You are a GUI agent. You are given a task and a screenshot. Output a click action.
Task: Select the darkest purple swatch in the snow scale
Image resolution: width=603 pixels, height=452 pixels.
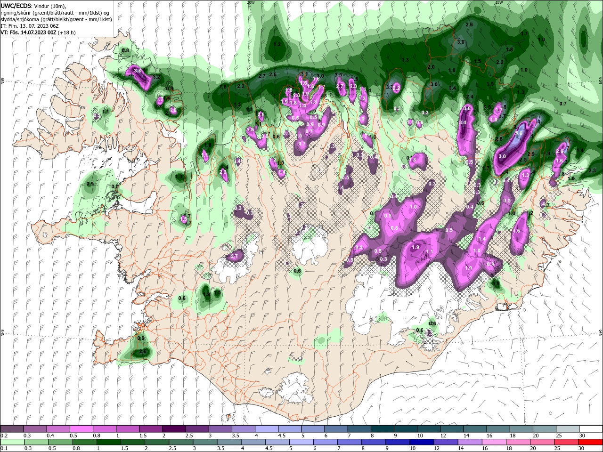pyautogui.click(x=173, y=429)
